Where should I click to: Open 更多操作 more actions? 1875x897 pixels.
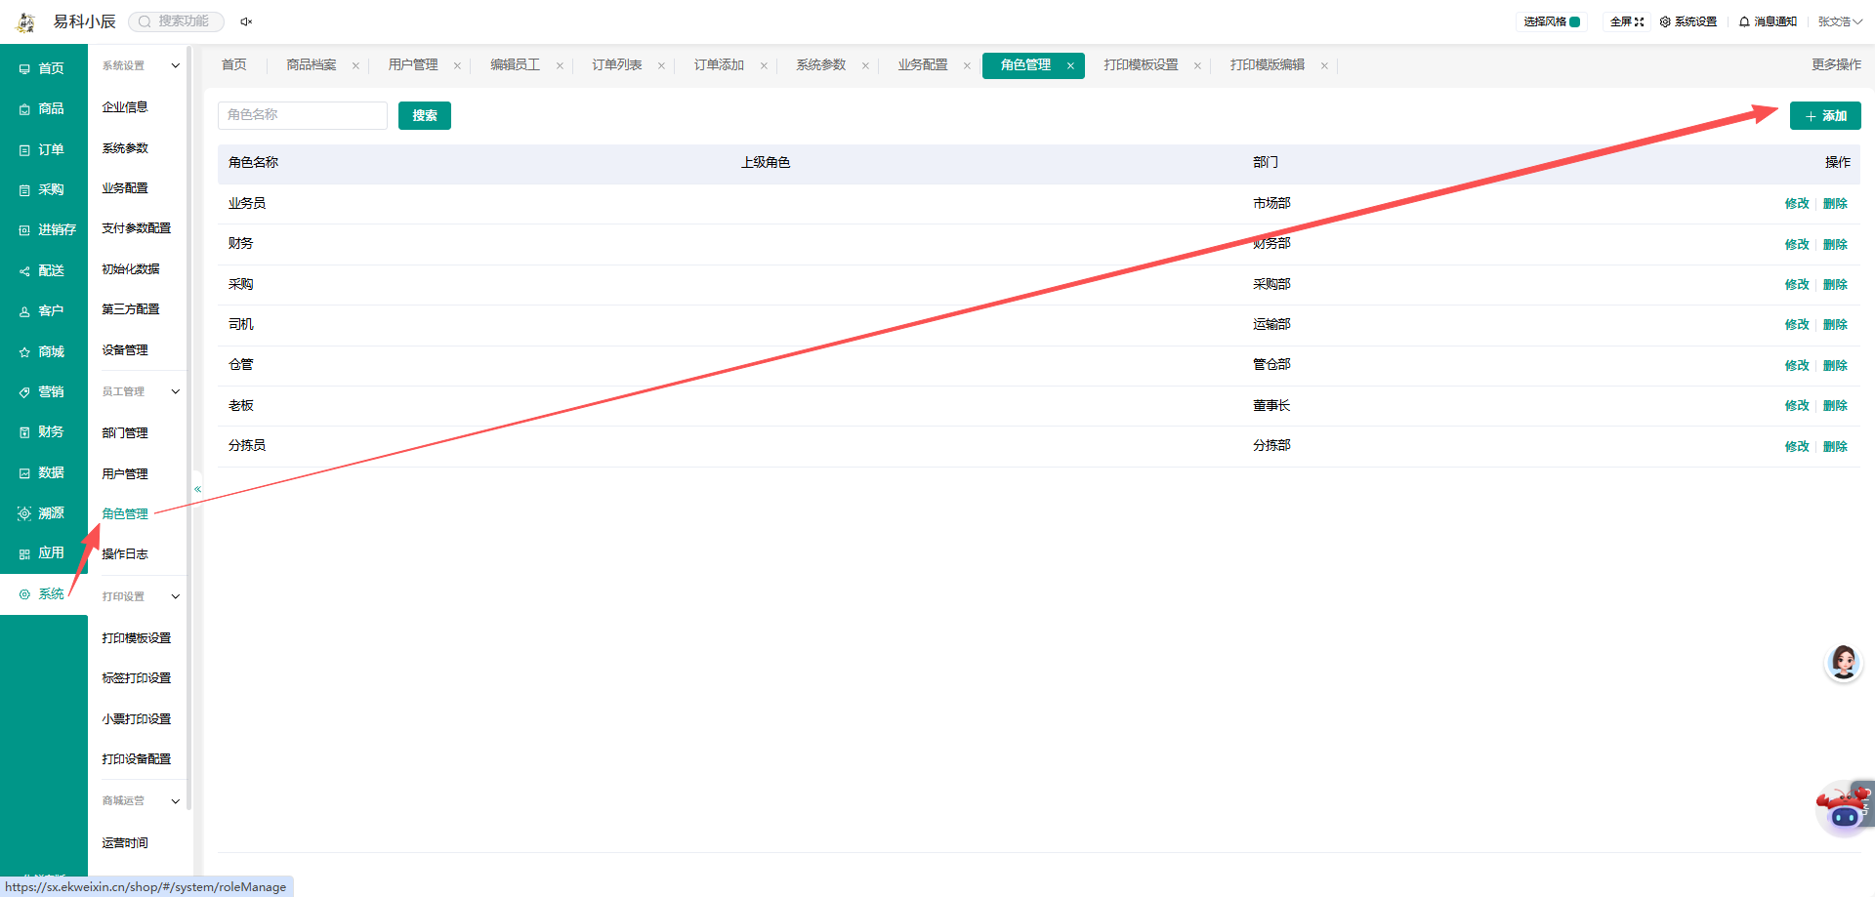pos(1836,64)
